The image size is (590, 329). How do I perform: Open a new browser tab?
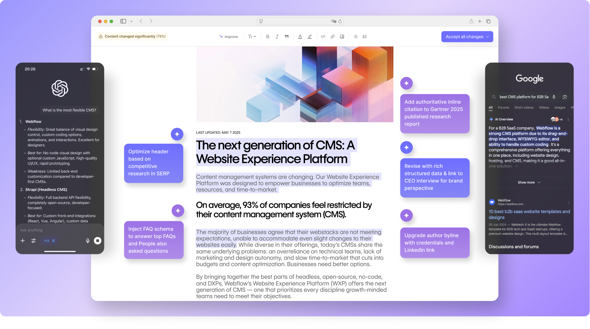click(480, 21)
